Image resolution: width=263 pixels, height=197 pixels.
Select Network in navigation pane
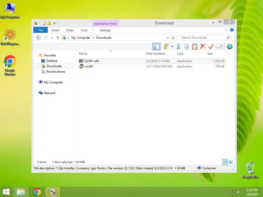coord(50,93)
